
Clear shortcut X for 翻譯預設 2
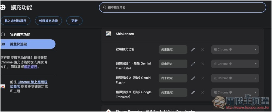pos(202,78)
